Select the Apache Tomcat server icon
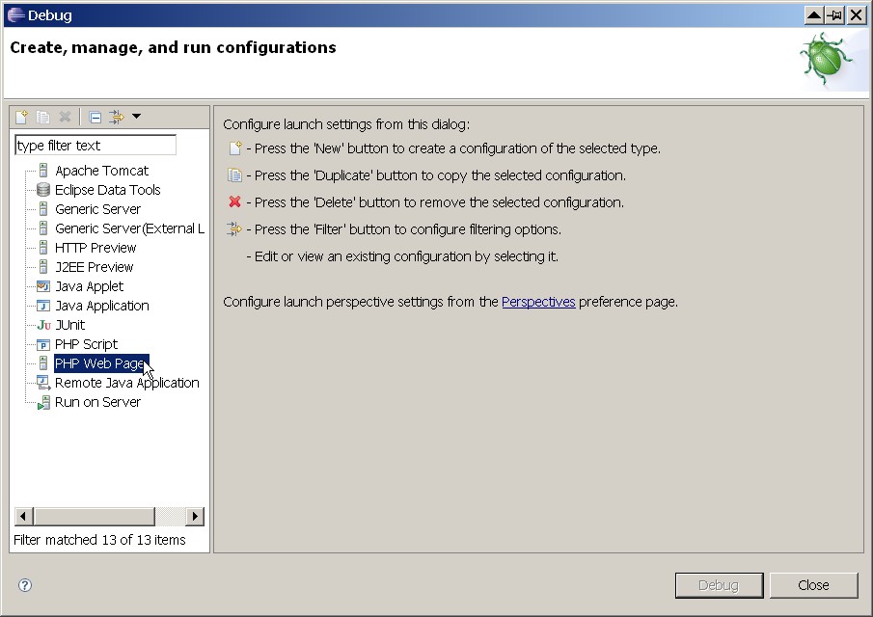873x617 pixels. (43, 171)
